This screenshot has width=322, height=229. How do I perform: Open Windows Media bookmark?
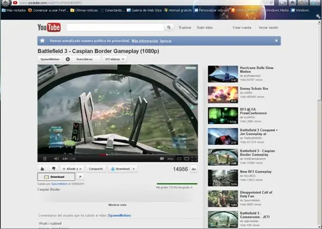click(x=275, y=10)
